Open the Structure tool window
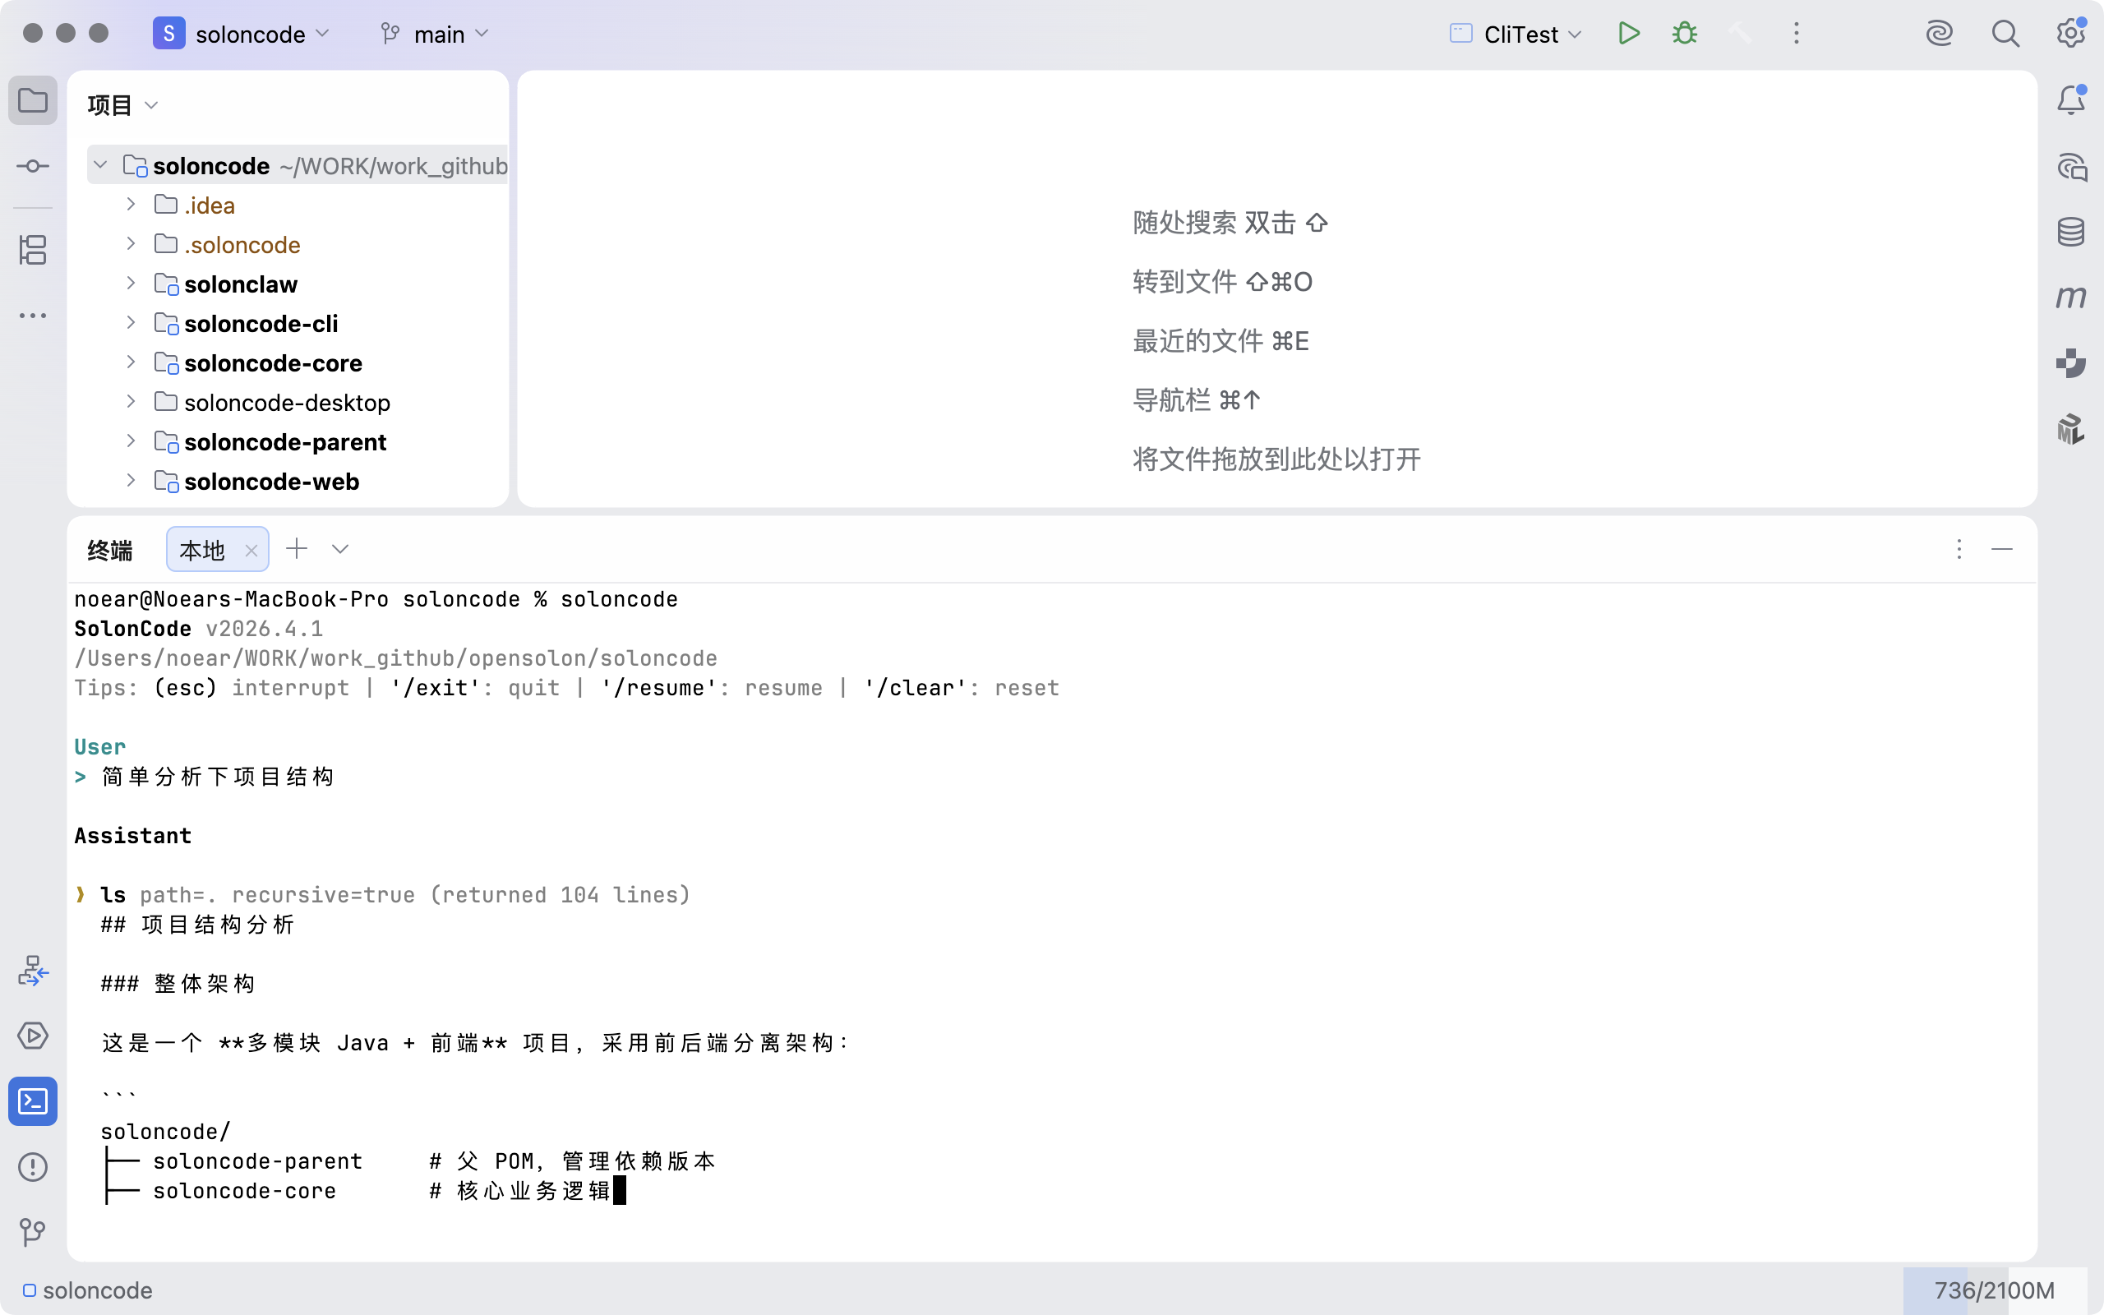2104x1315 pixels. click(x=33, y=251)
